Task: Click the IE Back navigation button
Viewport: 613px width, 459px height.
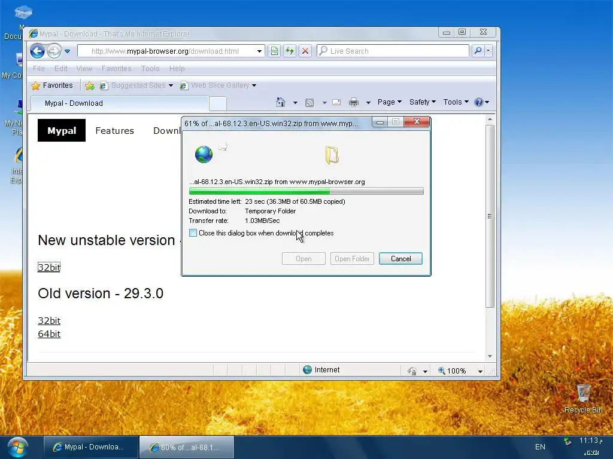Action: click(x=37, y=51)
